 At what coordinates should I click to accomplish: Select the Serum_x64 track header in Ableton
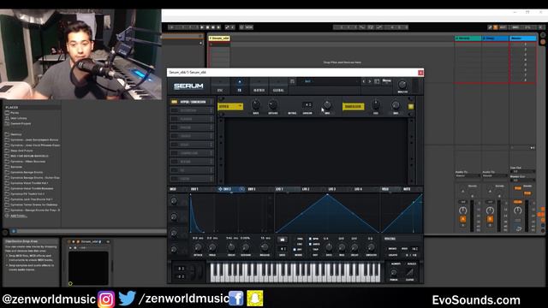point(219,38)
